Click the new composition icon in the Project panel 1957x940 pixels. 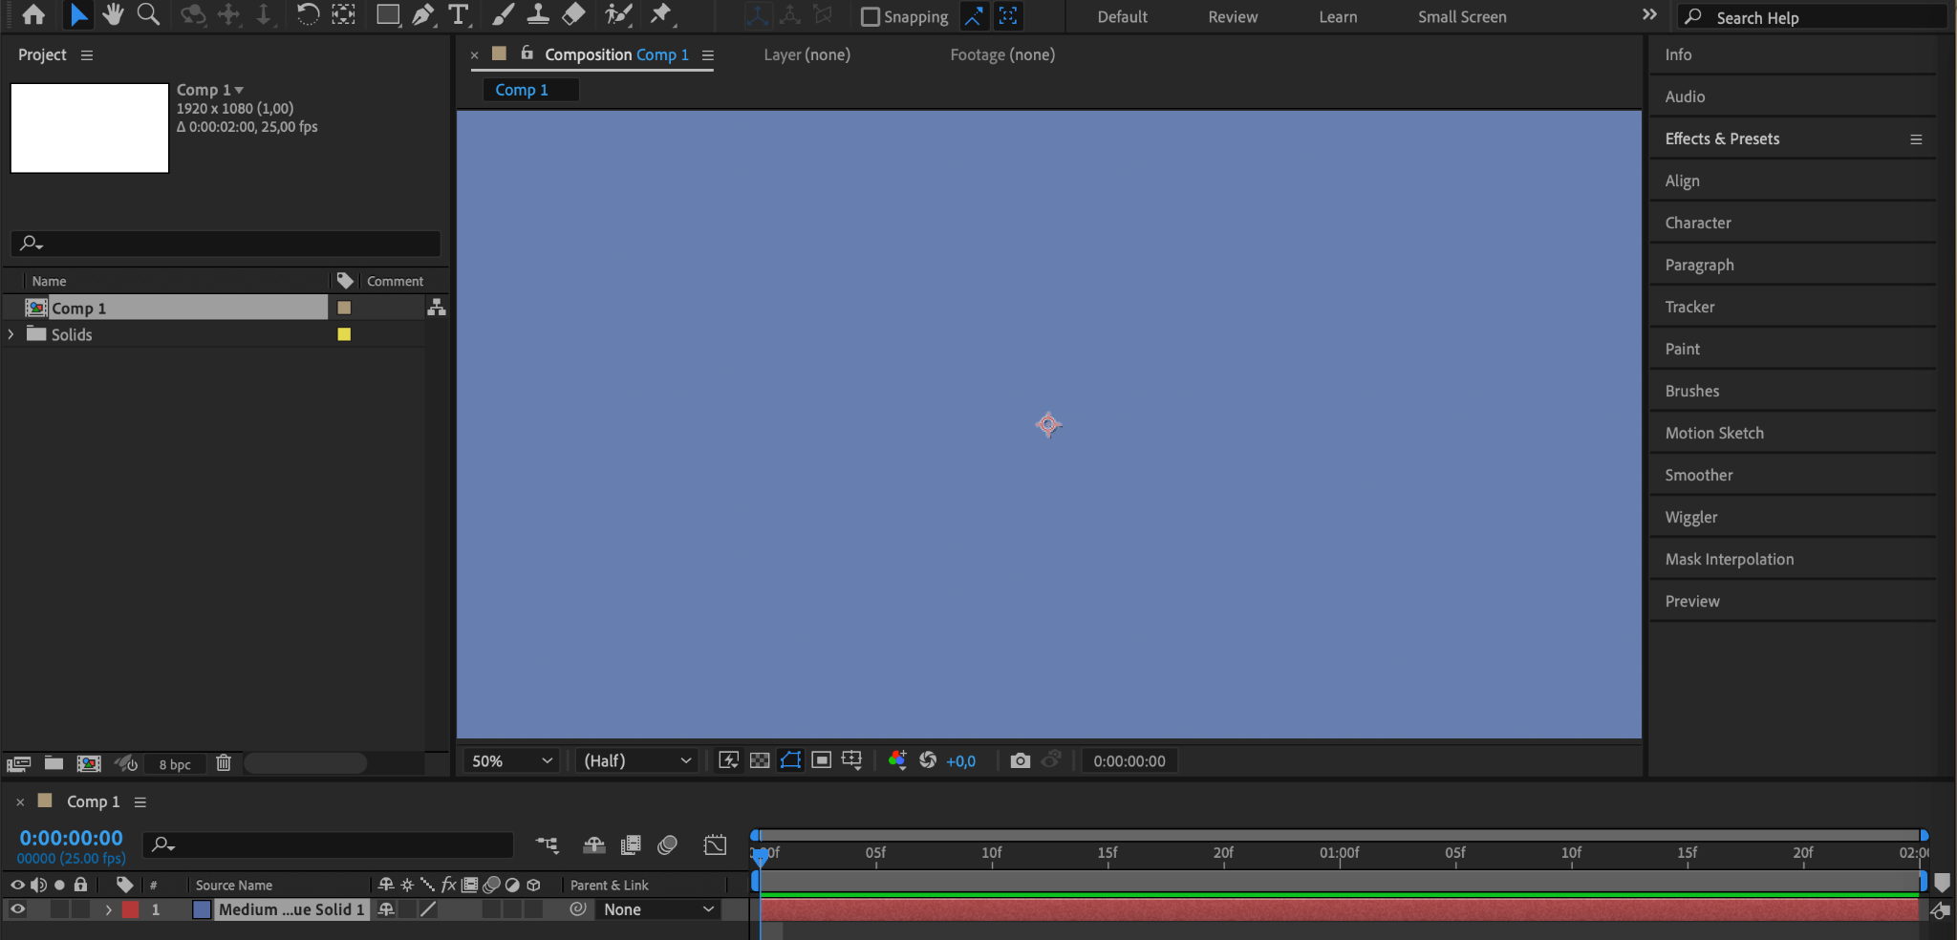[89, 763]
